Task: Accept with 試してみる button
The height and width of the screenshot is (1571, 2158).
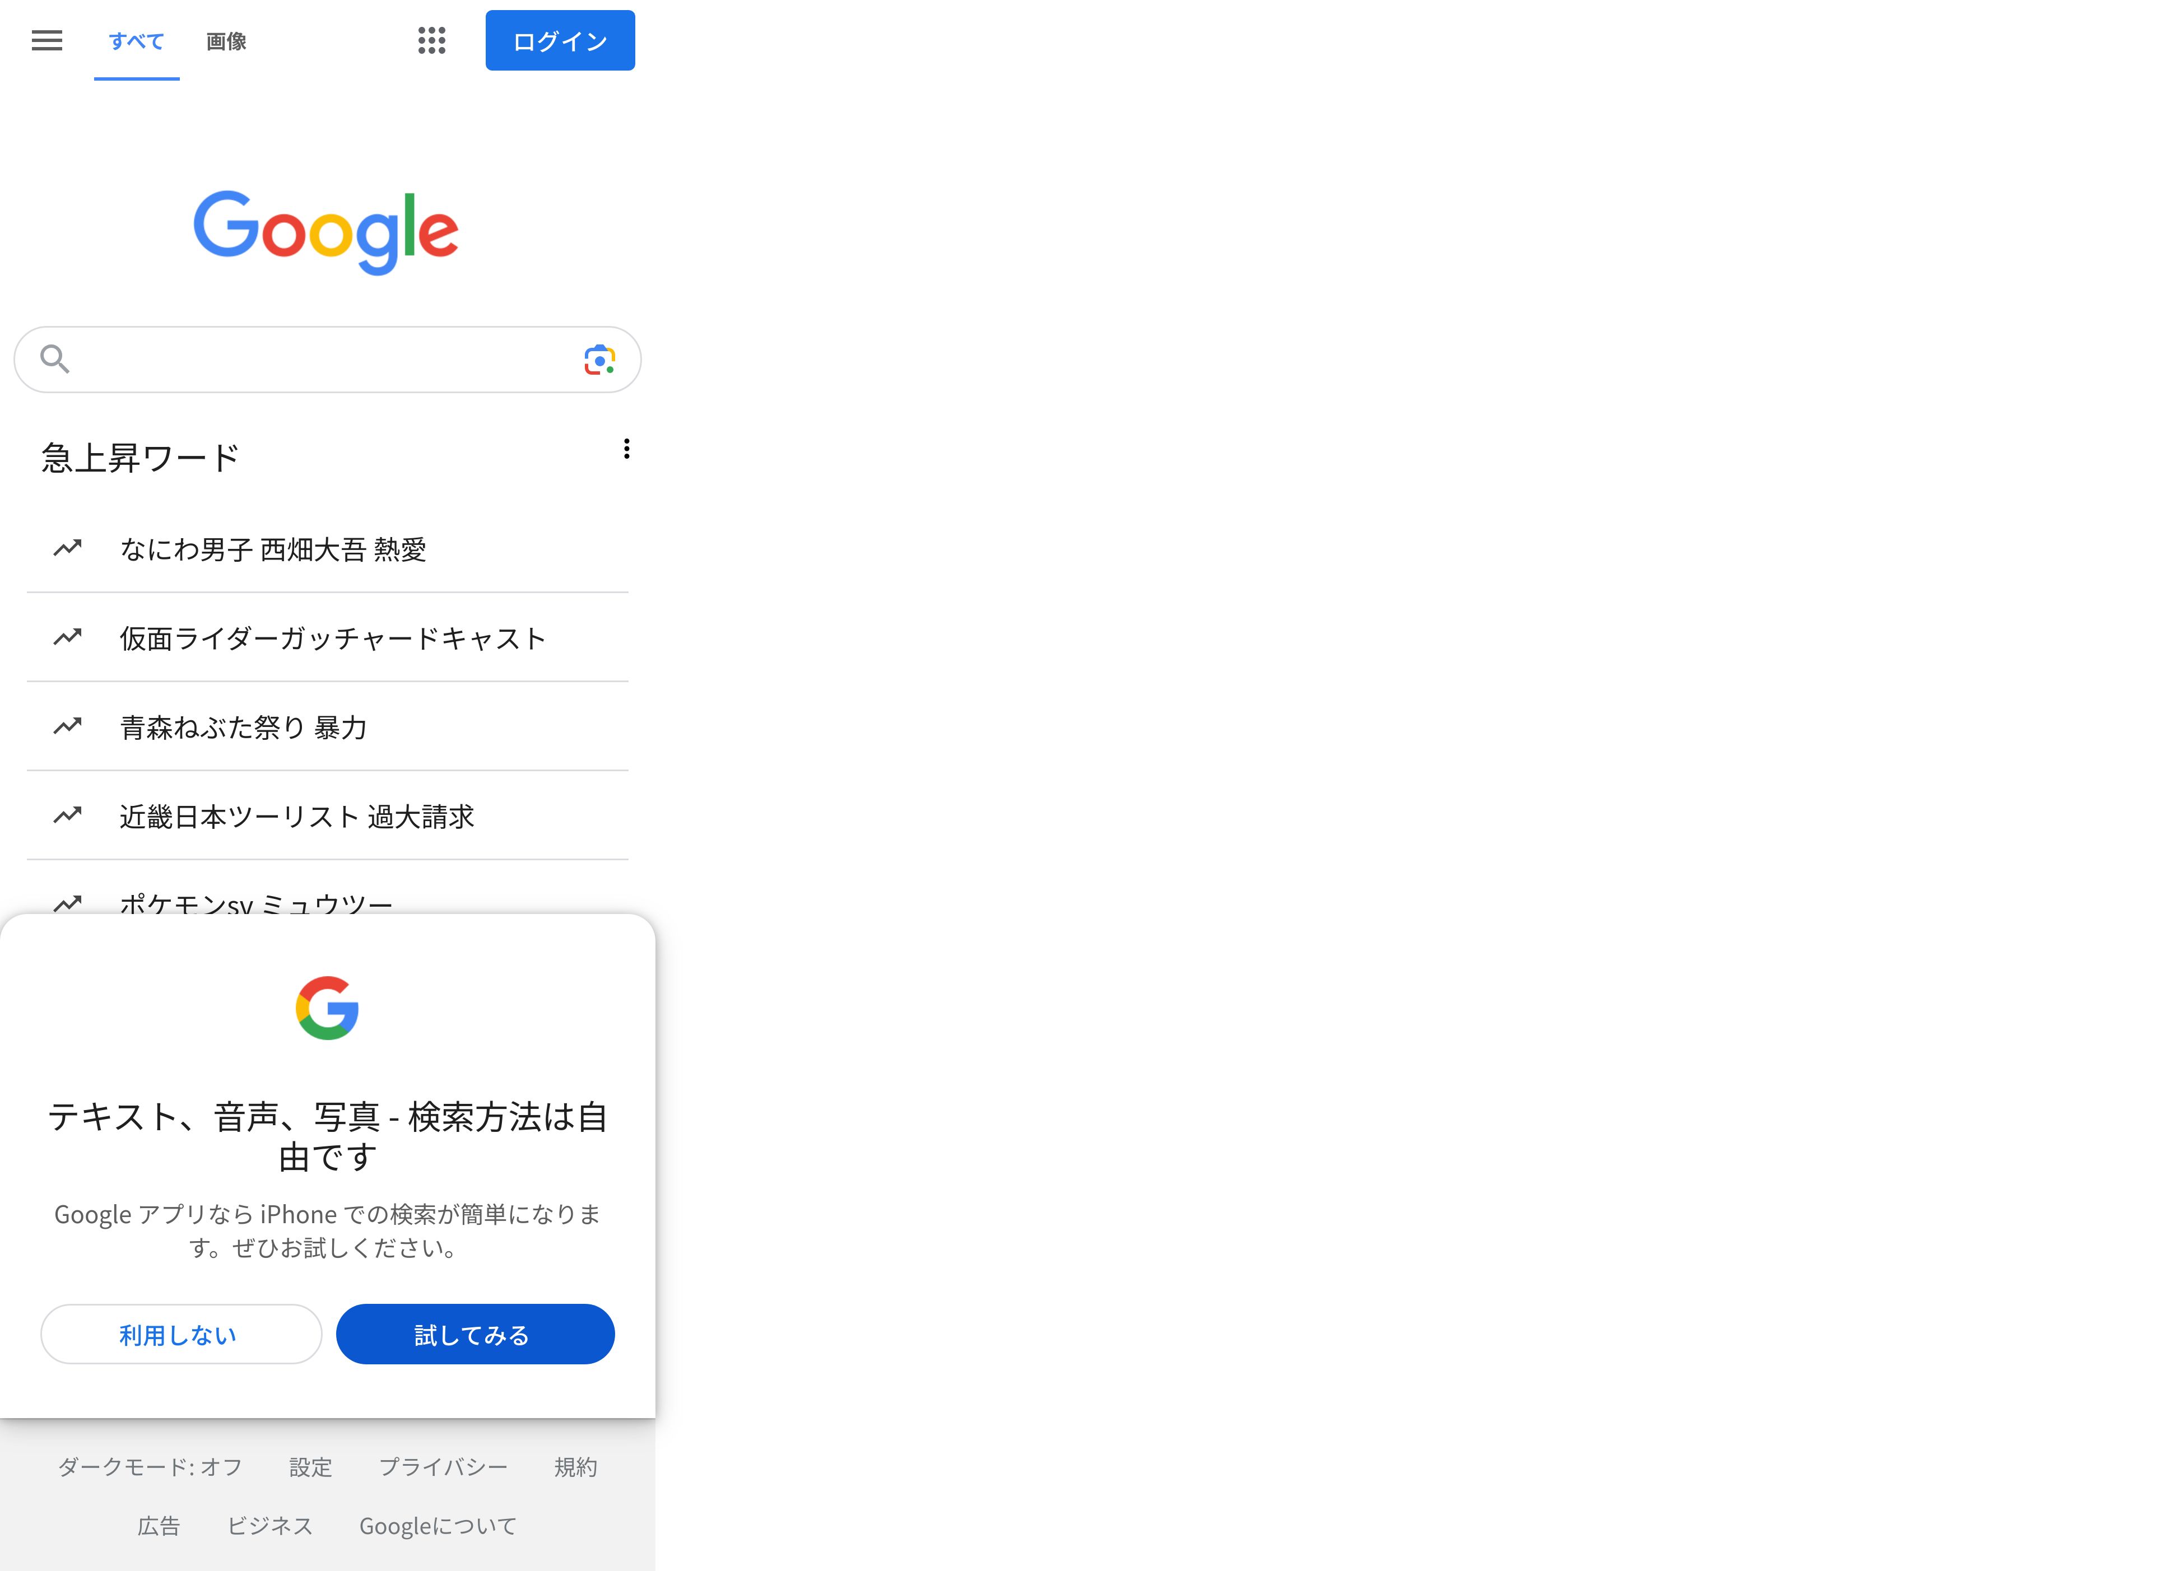Action: (476, 1334)
